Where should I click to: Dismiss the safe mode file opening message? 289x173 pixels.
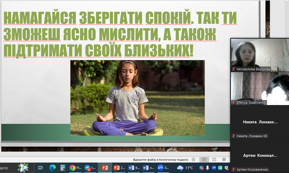coord(193,159)
